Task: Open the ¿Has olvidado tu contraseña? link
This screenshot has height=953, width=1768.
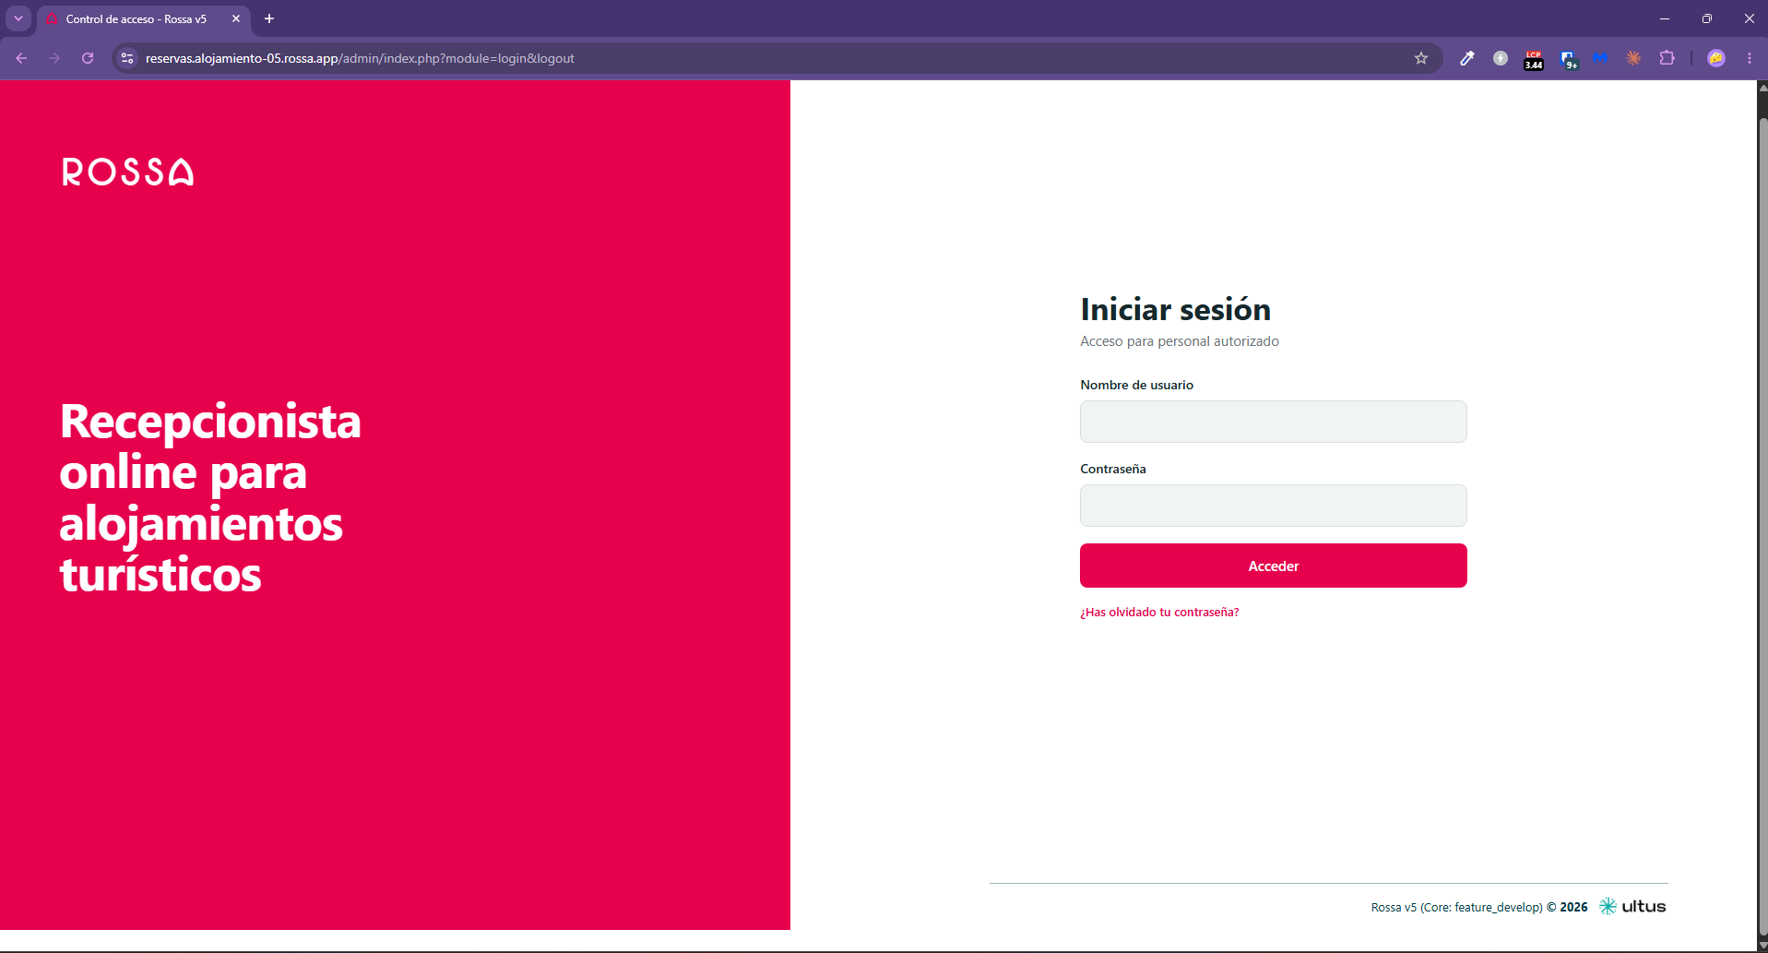Action: (x=1159, y=612)
